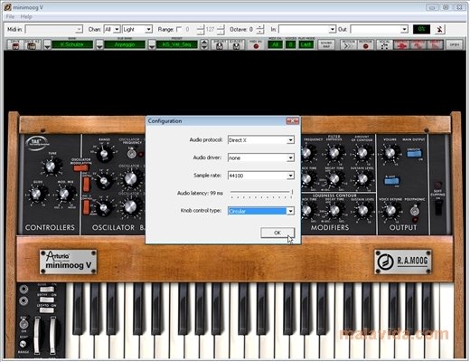
Task: Click the Sound Map button
Action: click(x=326, y=44)
